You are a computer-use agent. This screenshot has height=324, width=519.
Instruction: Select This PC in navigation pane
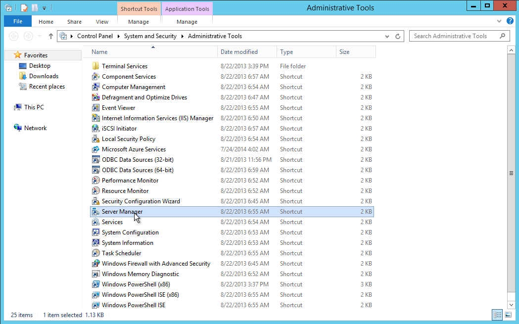34,107
